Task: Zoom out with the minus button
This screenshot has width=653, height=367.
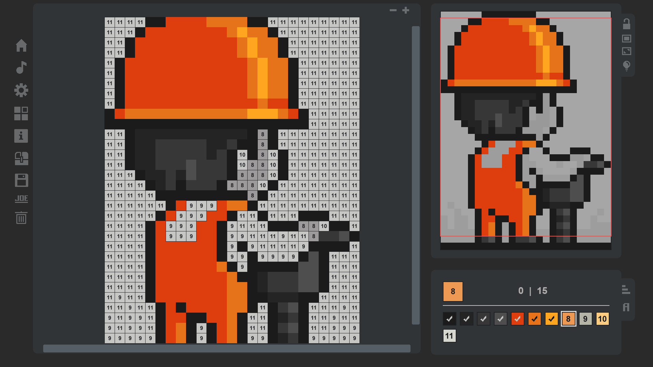Action: (393, 10)
